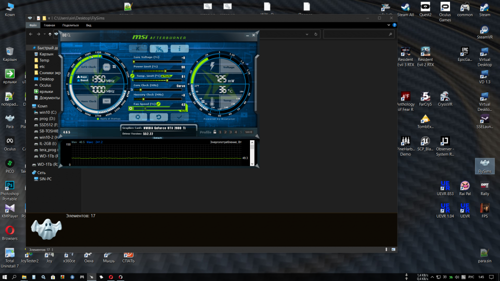The image size is (500, 281).
Task: Open recent locations dropdown arrow in Explorer
Action: pyautogui.click(x=44, y=34)
